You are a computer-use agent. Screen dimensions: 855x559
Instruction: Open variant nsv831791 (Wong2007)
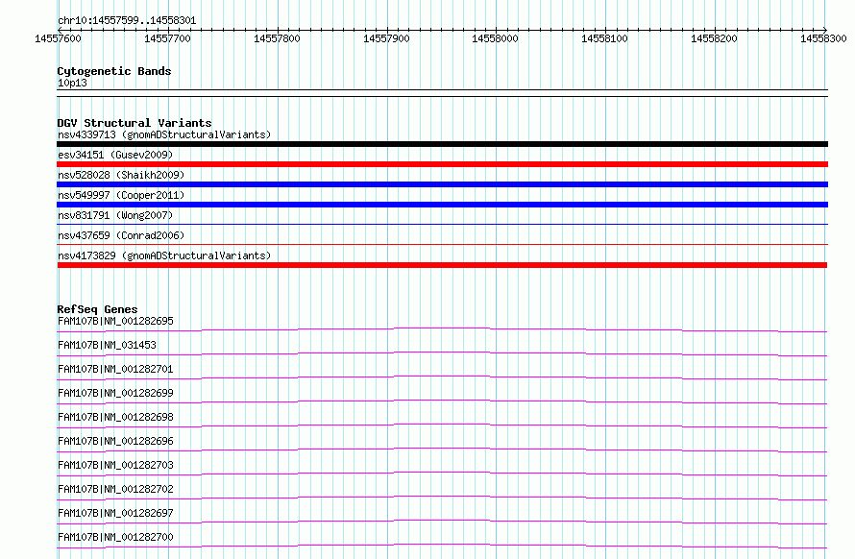coord(115,215)
